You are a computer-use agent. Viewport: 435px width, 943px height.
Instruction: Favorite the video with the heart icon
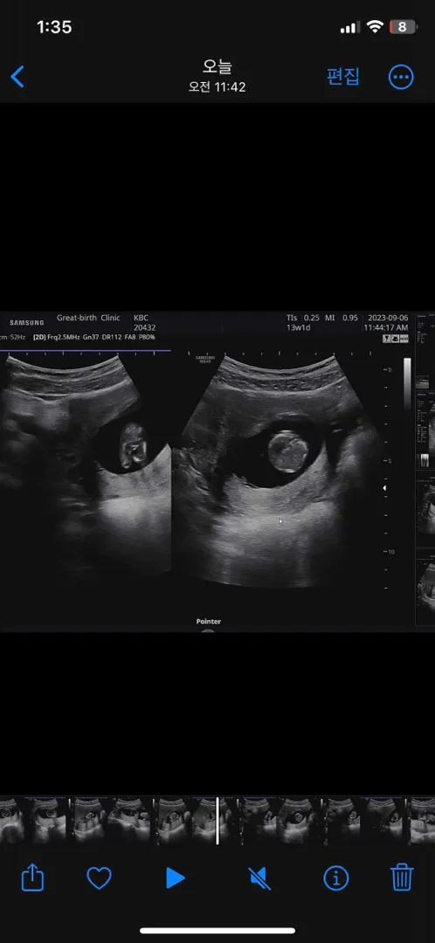100,878
